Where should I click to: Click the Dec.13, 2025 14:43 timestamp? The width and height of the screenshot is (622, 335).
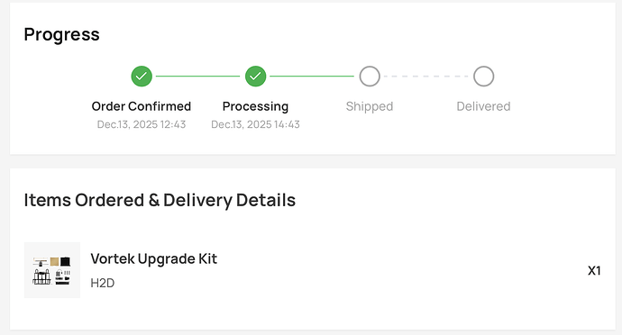pos(255,124)
